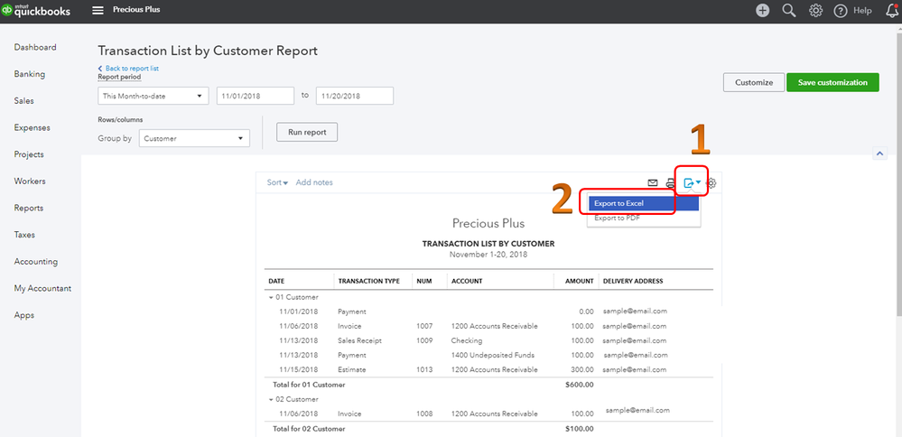
Task: Click Save customization button
Action: tap(832, 82)
